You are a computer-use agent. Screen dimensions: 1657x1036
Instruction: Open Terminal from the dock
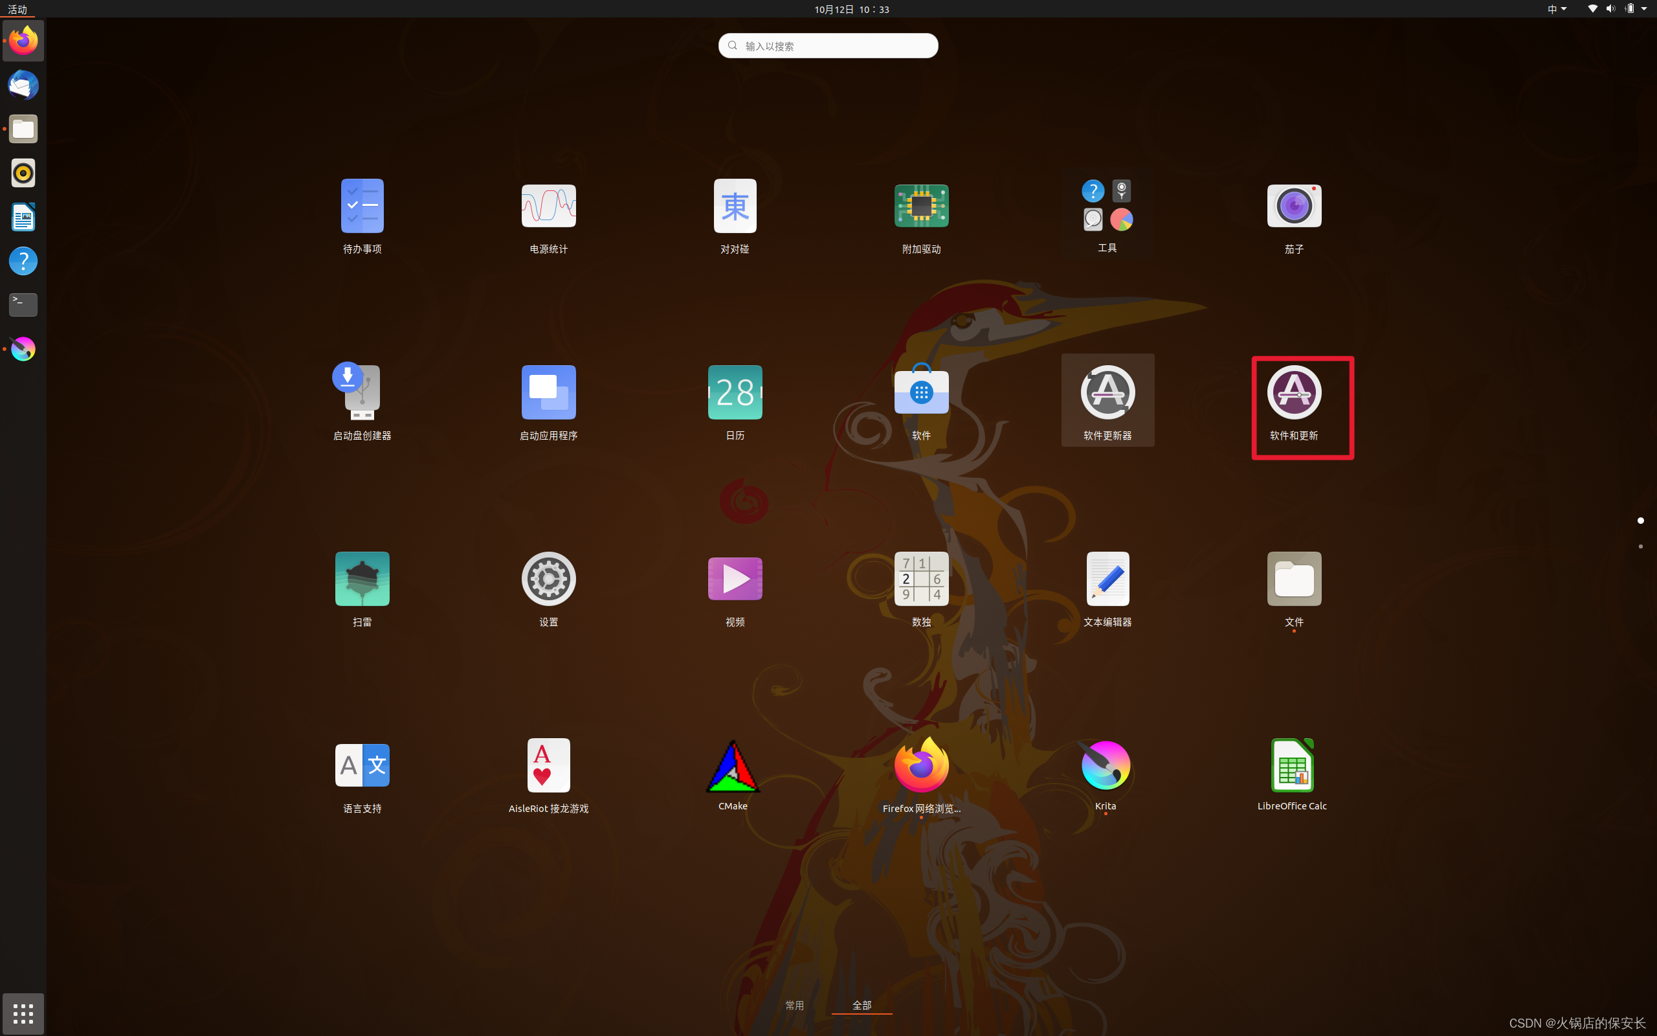pyautogui.click(x=23, y=305)
